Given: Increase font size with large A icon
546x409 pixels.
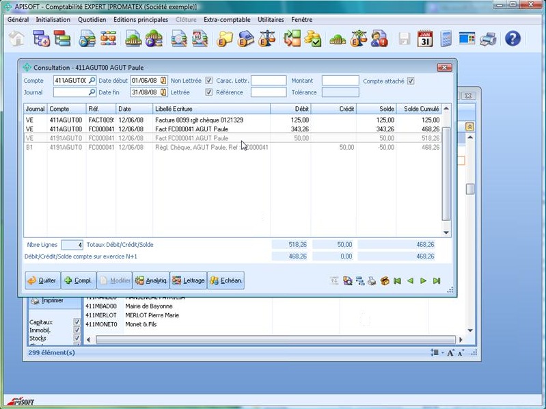Looking at the screenshot, I should [x=450, y=353].
